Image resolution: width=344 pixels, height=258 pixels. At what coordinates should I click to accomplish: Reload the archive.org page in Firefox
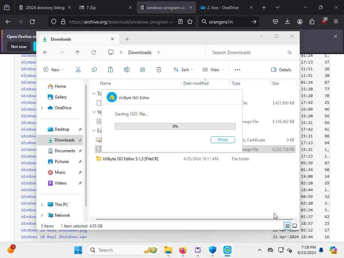coord(32,22)
